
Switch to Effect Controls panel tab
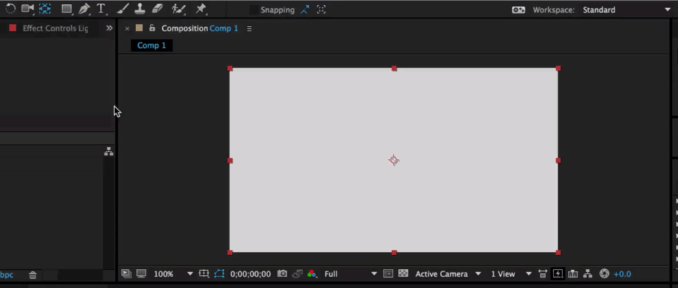tap(55, 29)
